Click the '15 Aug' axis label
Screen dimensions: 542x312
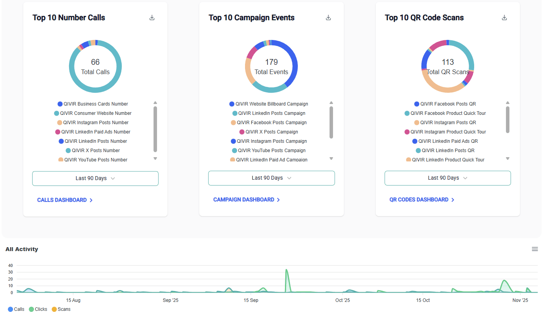pyautogui.click(x=73, y=300)
